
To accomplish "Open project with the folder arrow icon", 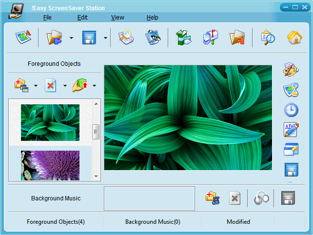I will [x=54, y=37].
